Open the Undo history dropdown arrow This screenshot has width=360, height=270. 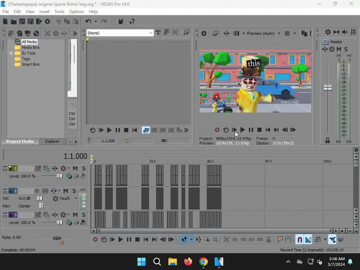96,21
